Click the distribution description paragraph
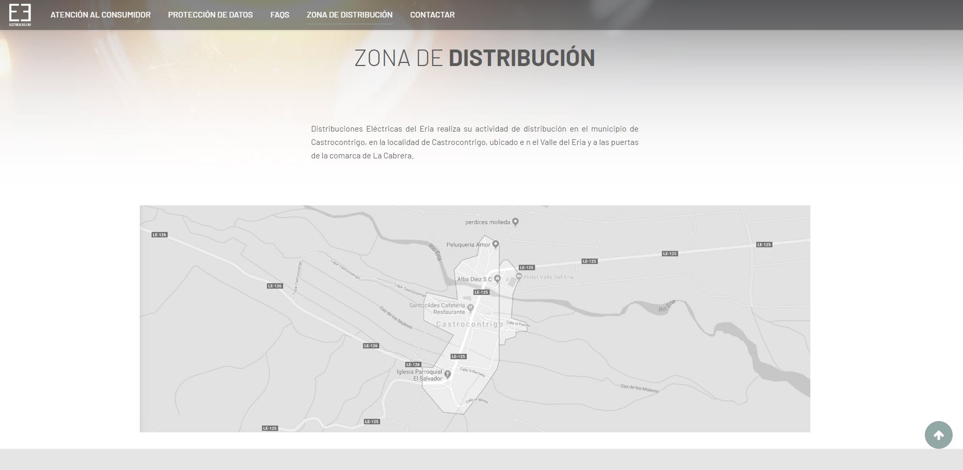The width and height of the screenshot is (963, 470). [x=475, y=142]
